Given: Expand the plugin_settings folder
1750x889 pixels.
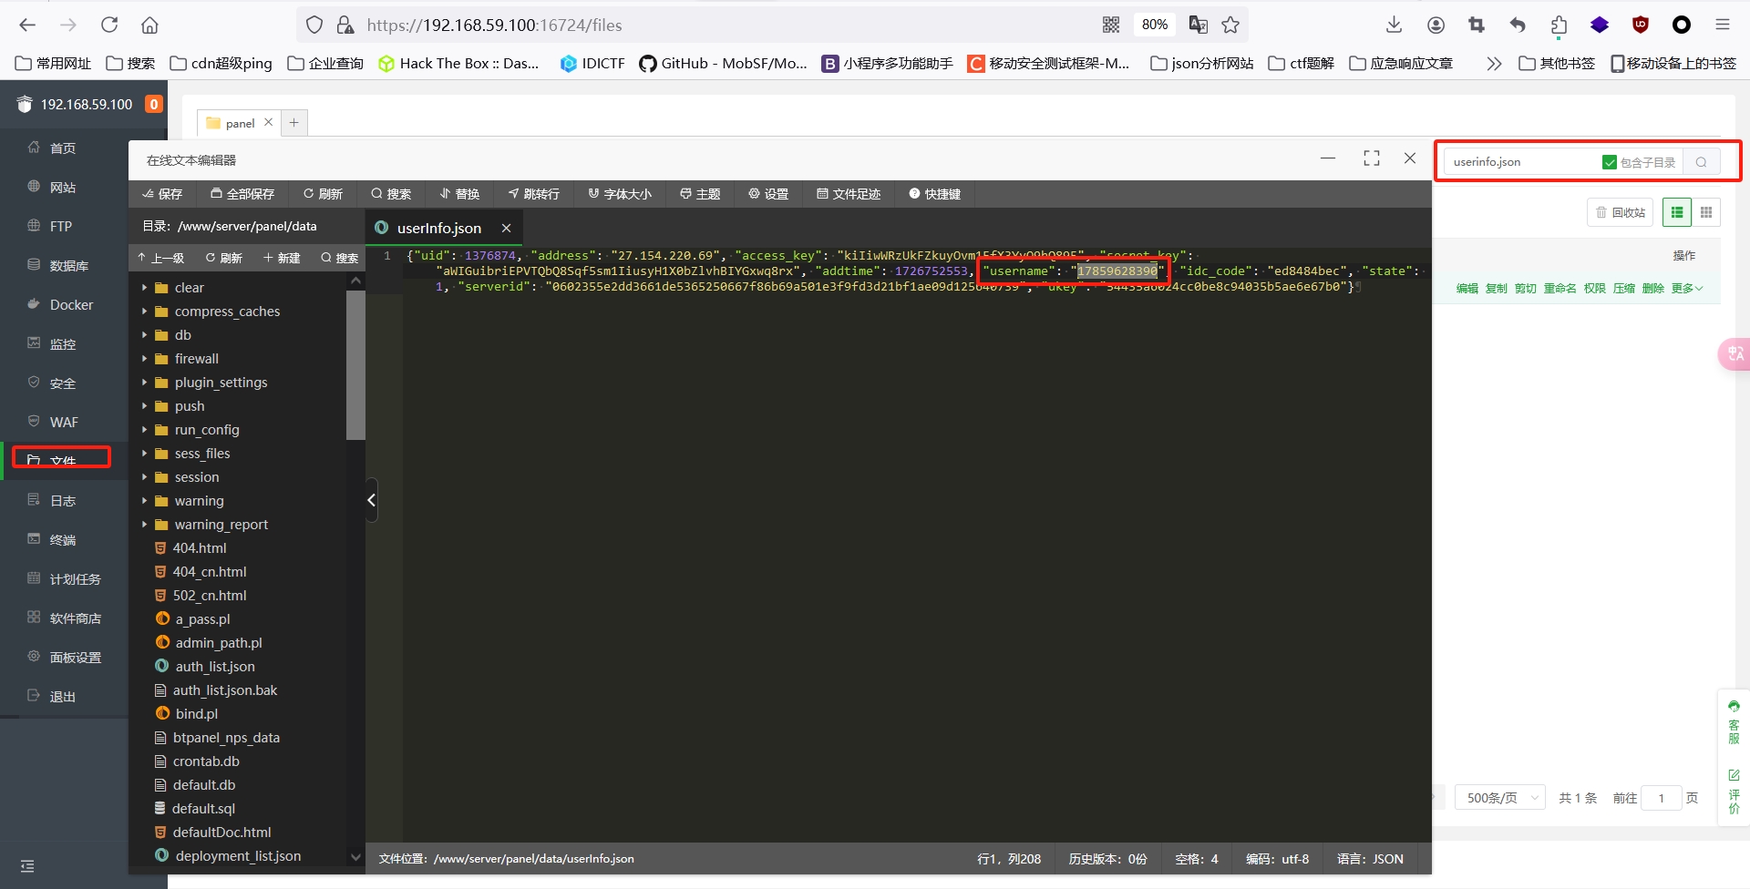Looking at the screenshot, I should tap(144, 382).
